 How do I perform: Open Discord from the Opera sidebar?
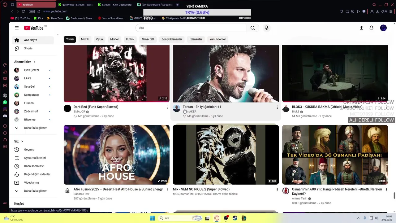5,116
